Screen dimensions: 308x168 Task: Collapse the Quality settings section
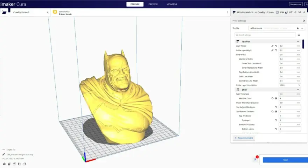point(298,41)
